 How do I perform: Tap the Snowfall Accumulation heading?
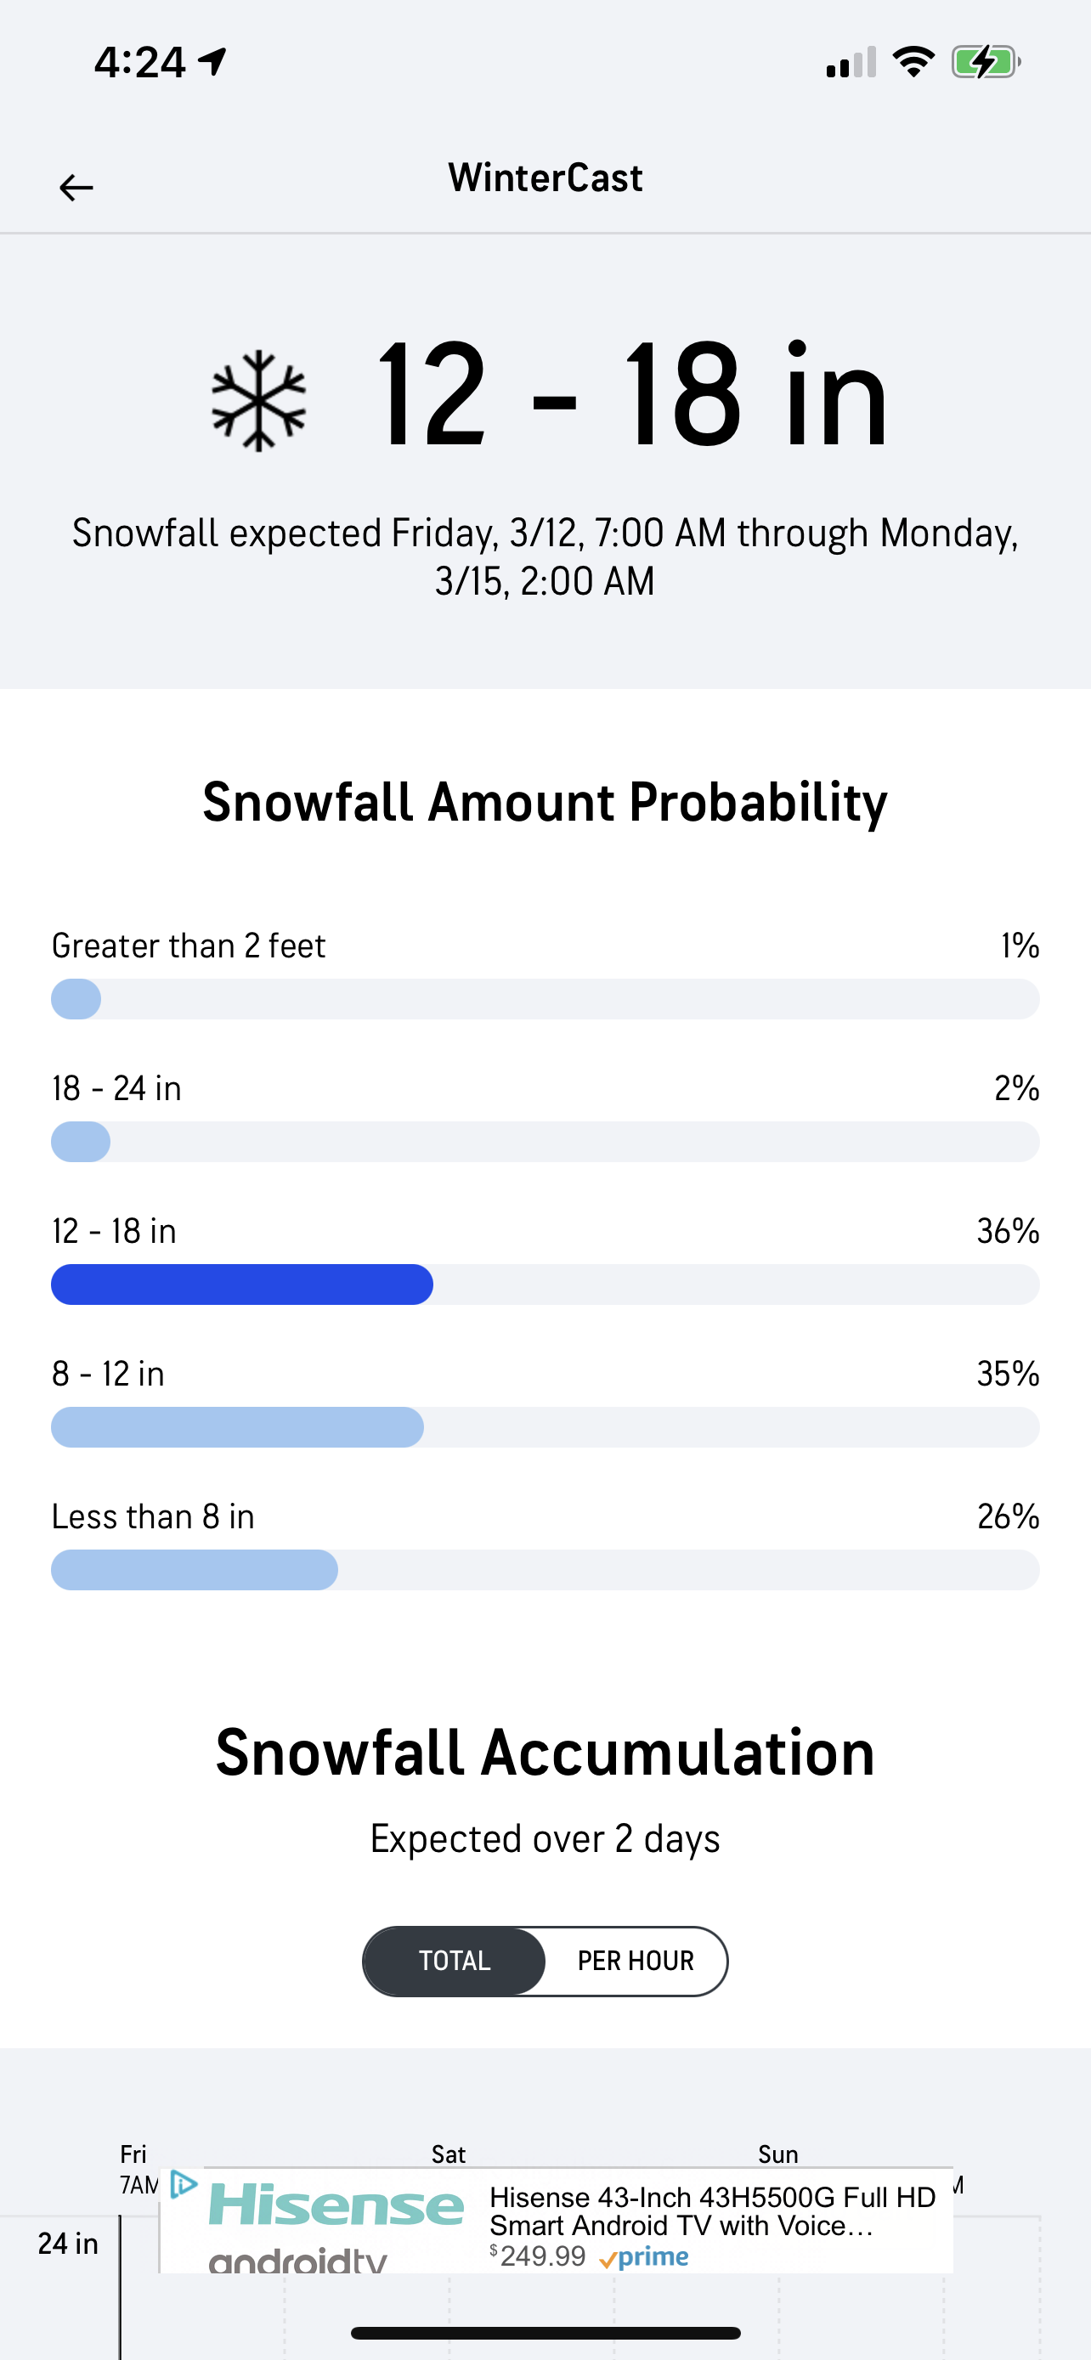[x=545, y=1753]
